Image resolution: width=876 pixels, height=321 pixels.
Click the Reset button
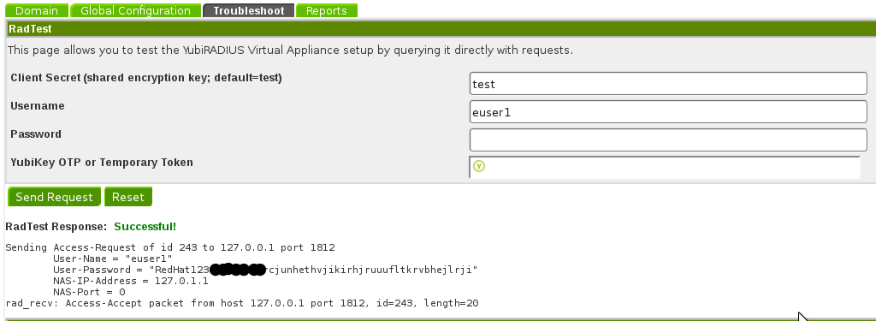pos(128,197)
